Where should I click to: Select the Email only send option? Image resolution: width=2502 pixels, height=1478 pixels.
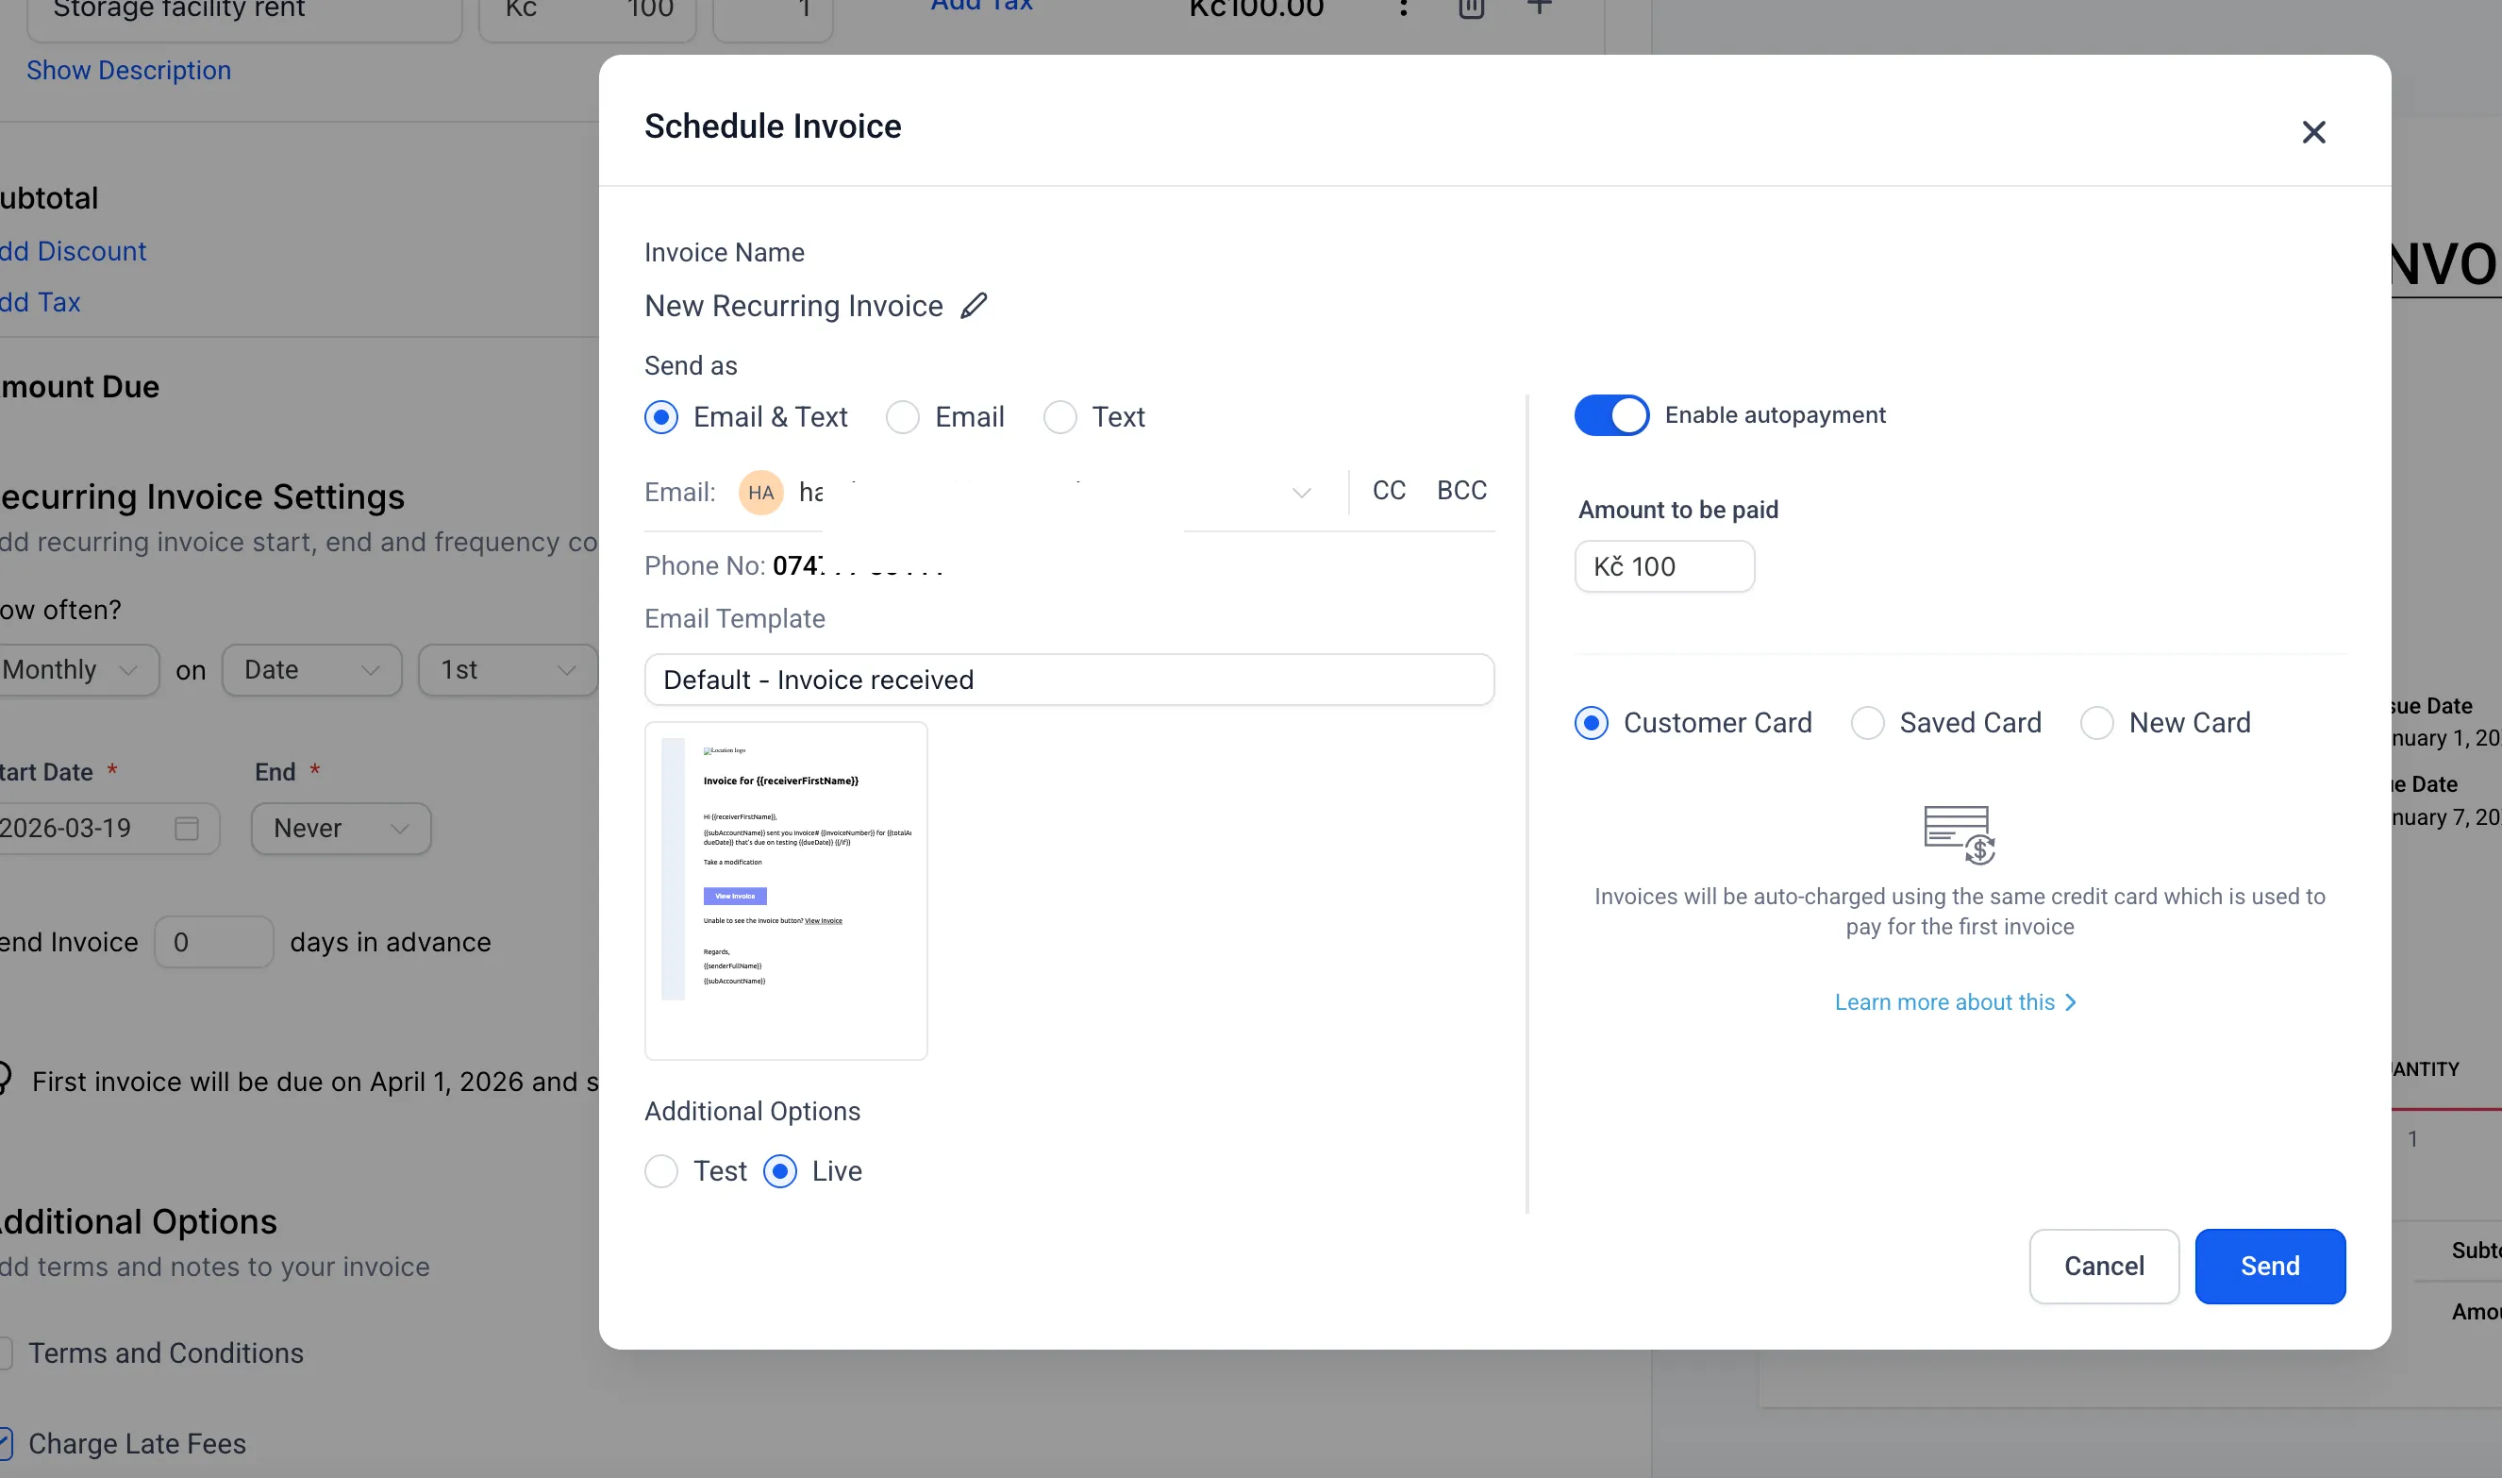[x=902, y=417]
